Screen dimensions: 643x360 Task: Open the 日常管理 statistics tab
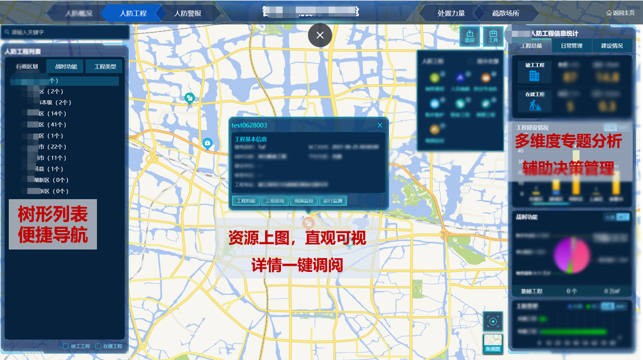coord(571,46)
